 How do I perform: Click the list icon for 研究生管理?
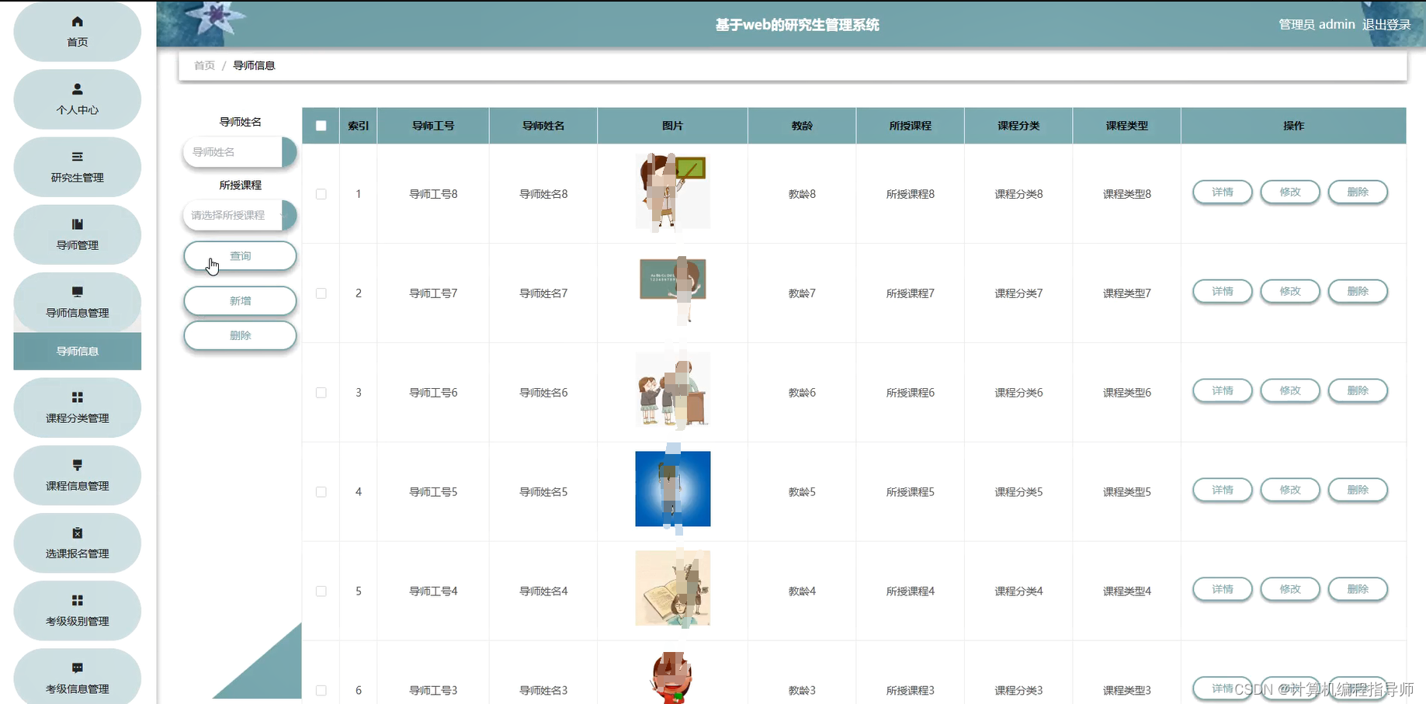coord(77,157)
